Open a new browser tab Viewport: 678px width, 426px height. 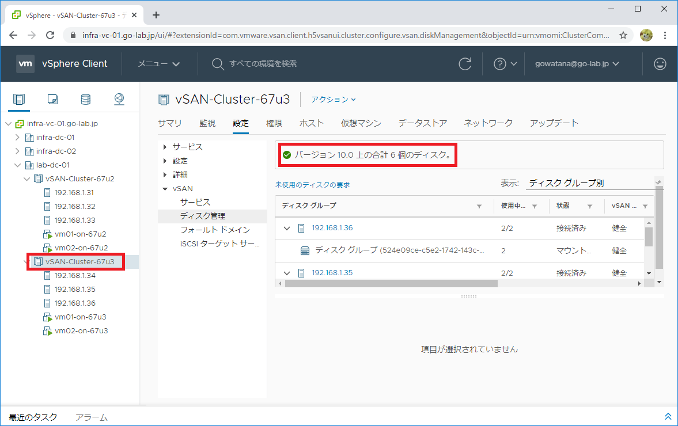coord(156,15)
